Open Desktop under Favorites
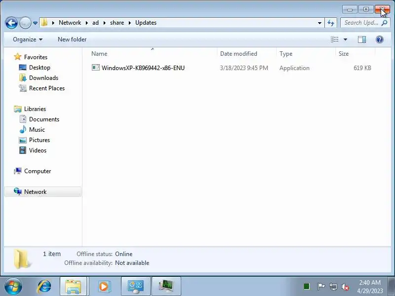Image resolution: width=395 pixels, height=296 pixels. click(x=39, y=68)
